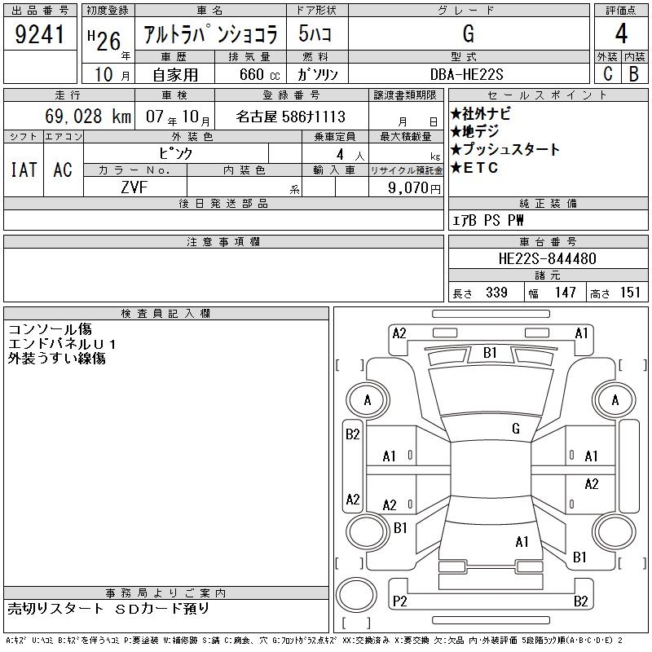Select the ★プッシュスタート sales point
This screenshot has height=652, width=652.
pyautogui.click(x=505, y=150)
